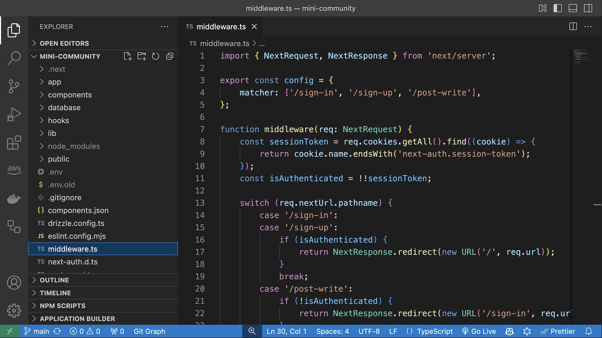The image size is (602, 338).
Task: Refresh the explorer file tree
Action: click(156, 56)
